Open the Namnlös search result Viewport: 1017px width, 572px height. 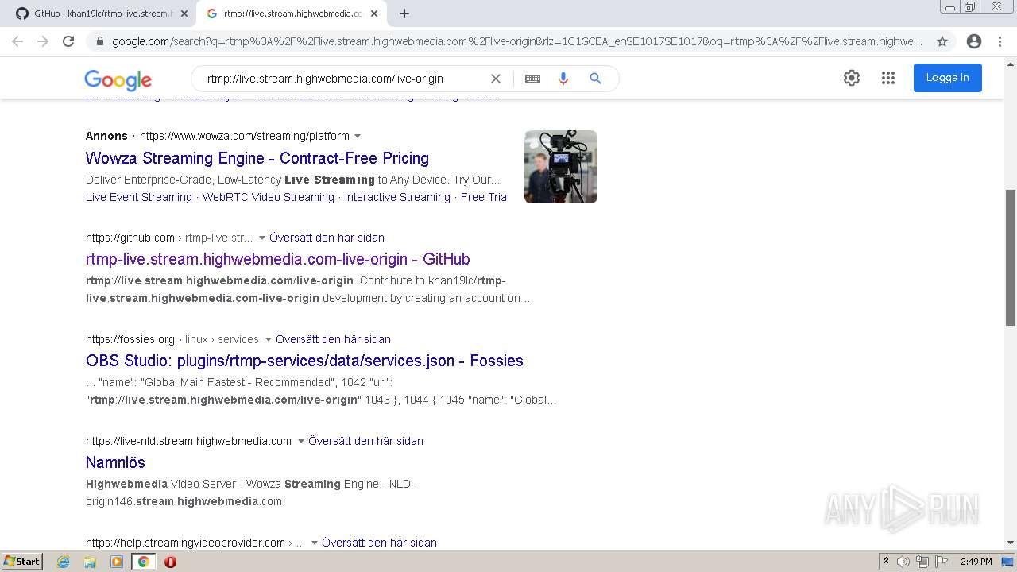pos(115,462)
